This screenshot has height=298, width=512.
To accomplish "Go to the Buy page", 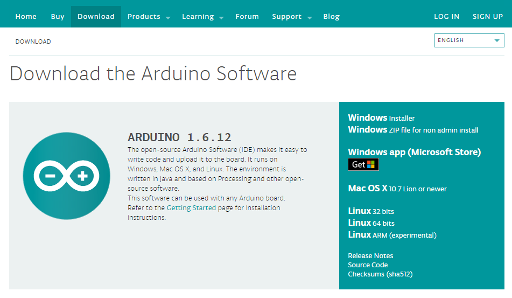I will tap(58, 16).
